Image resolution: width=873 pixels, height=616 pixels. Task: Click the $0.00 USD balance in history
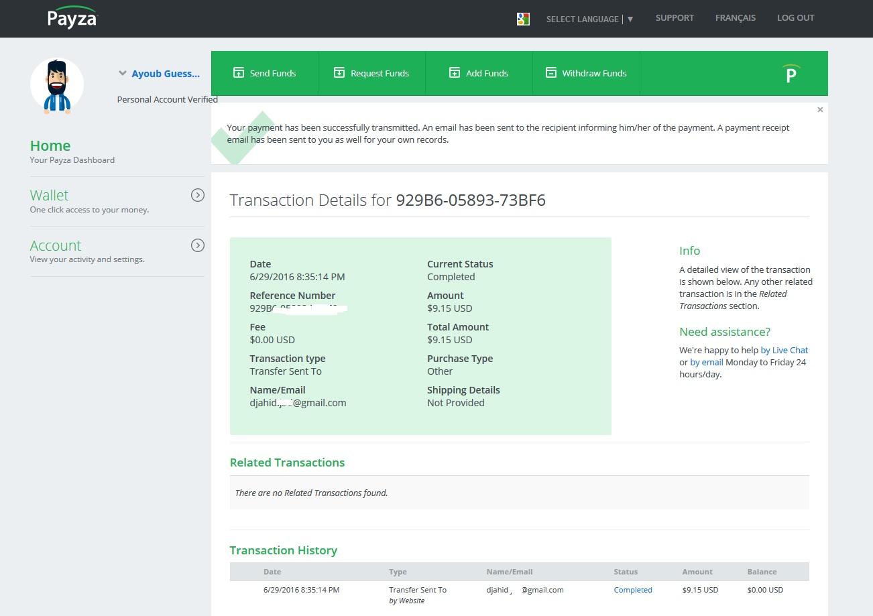pyautogui.click(x=765, y=590)
